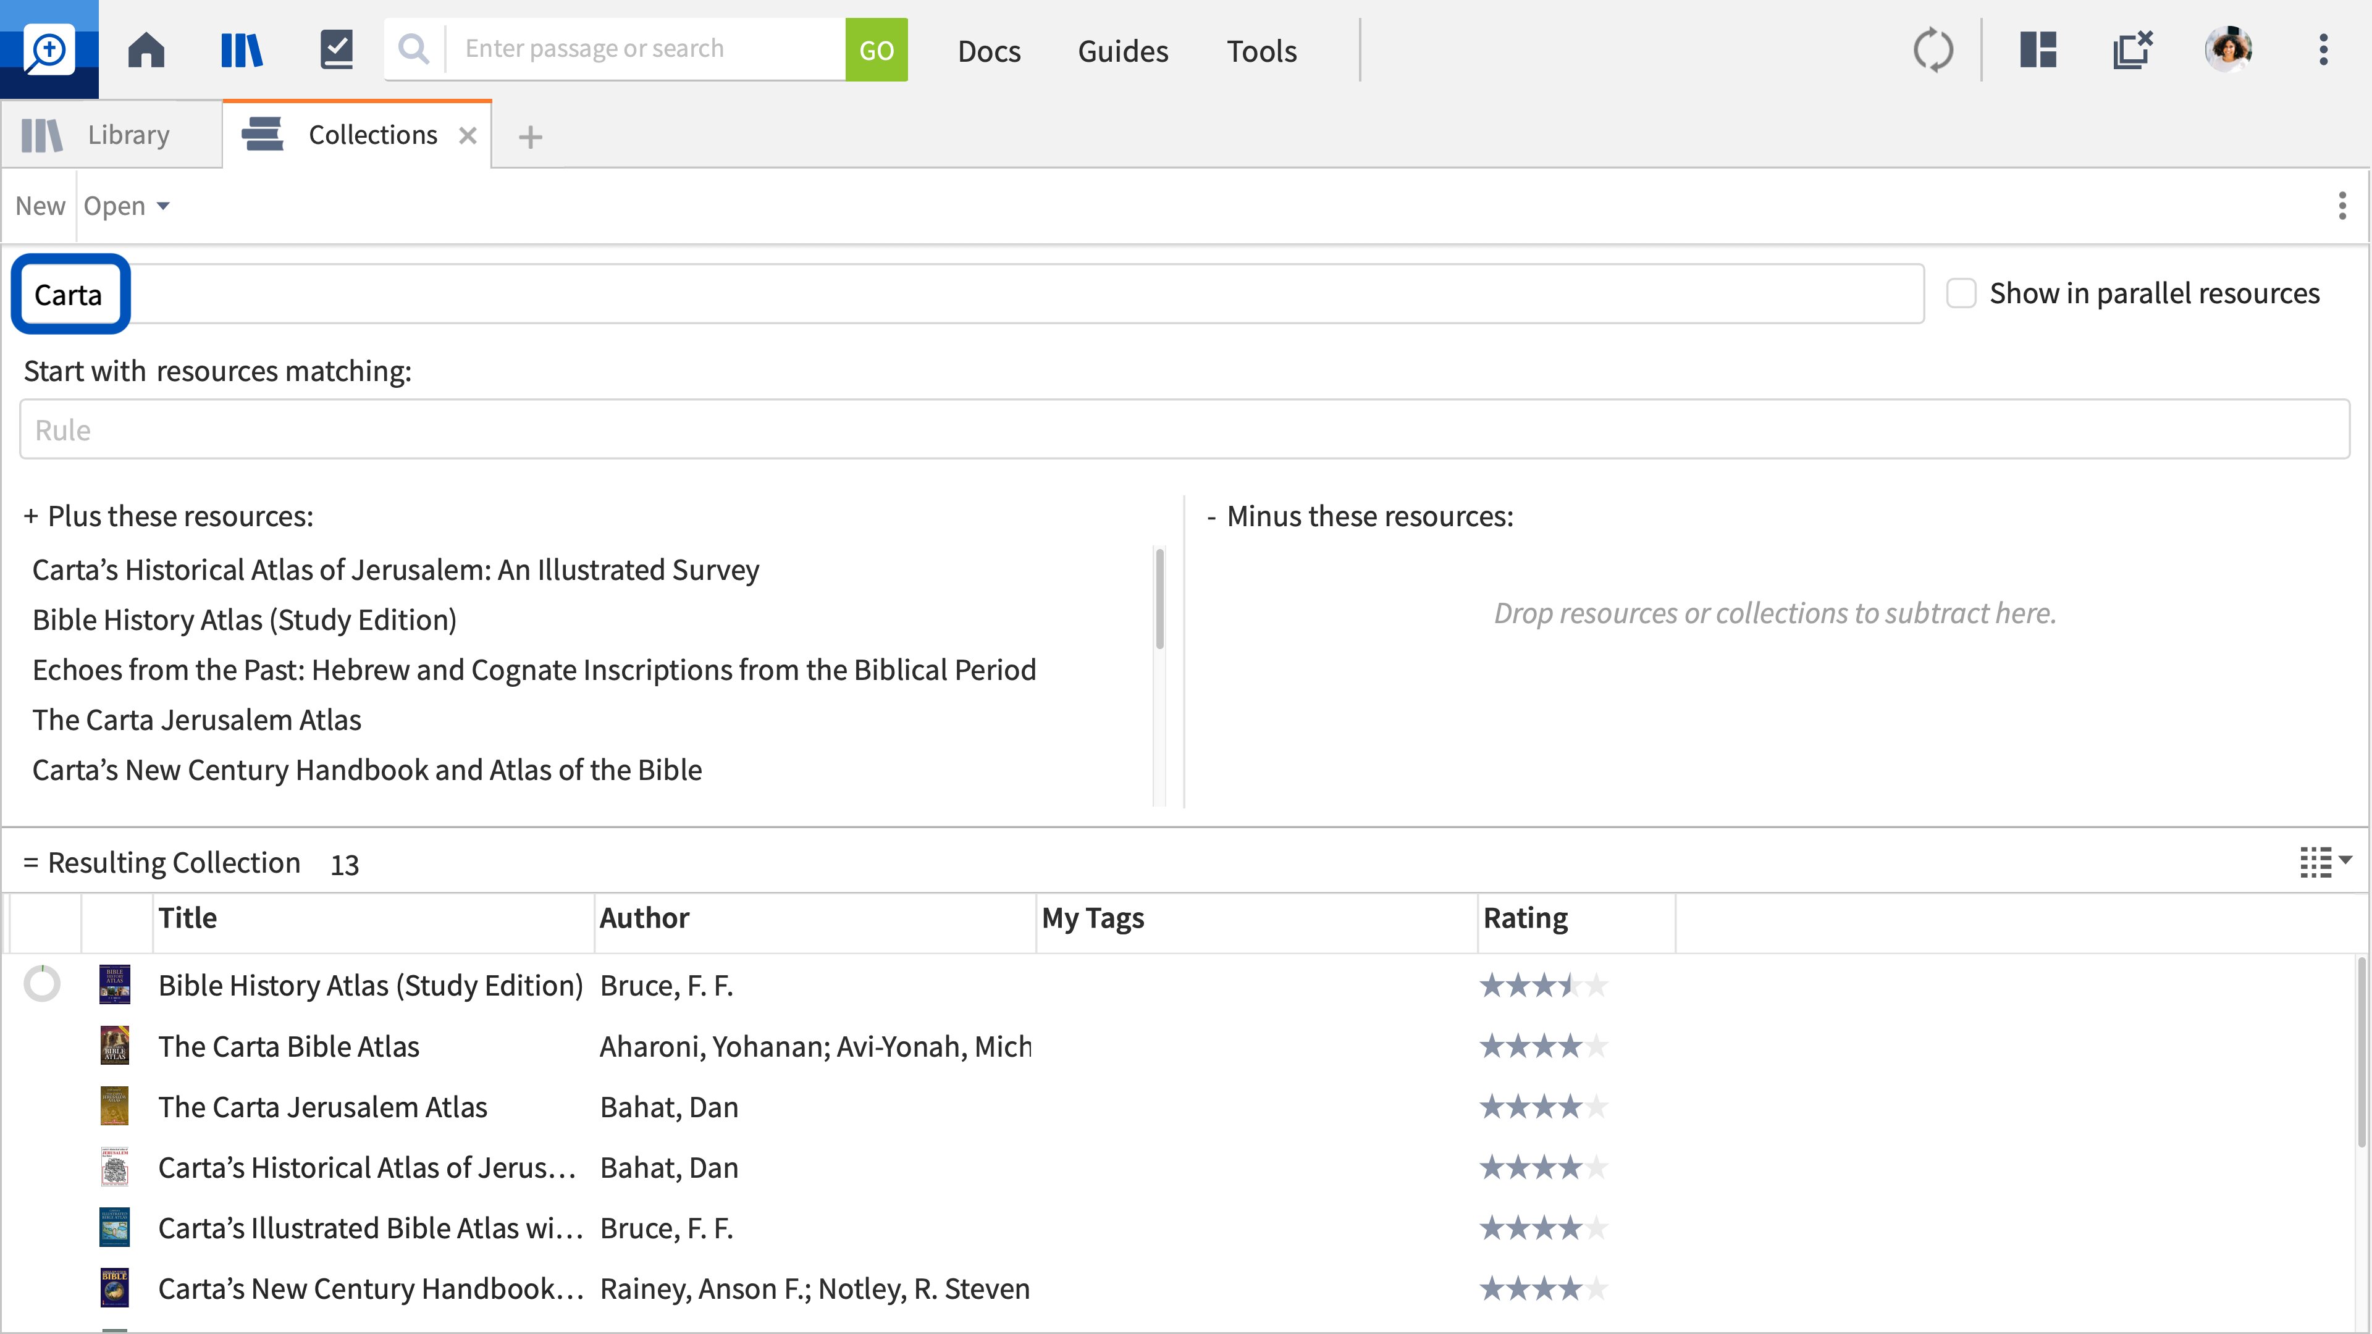Click the sync refresh icon

coord(1933,49)
